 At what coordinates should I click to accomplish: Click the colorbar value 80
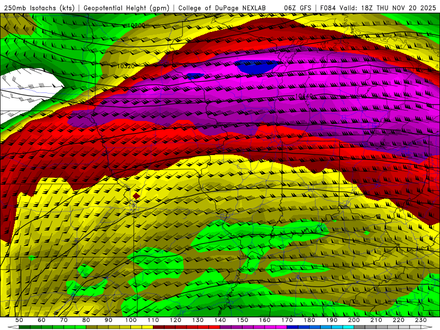pyautogui.click(x=86, y=320)
